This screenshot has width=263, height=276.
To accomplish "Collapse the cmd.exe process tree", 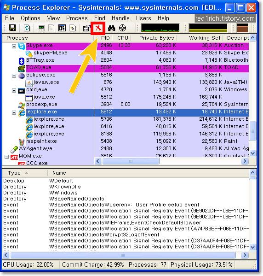I will [14, 90].
